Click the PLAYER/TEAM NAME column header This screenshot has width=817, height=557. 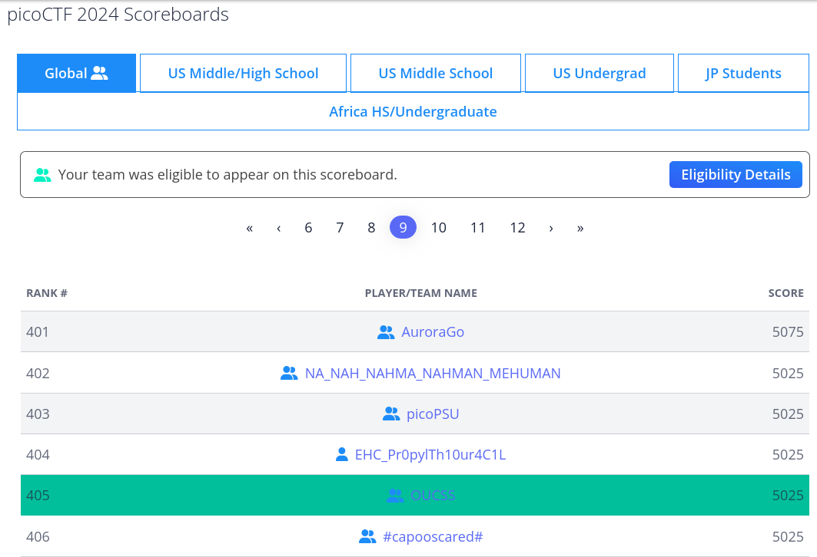(x=421, y=293)
